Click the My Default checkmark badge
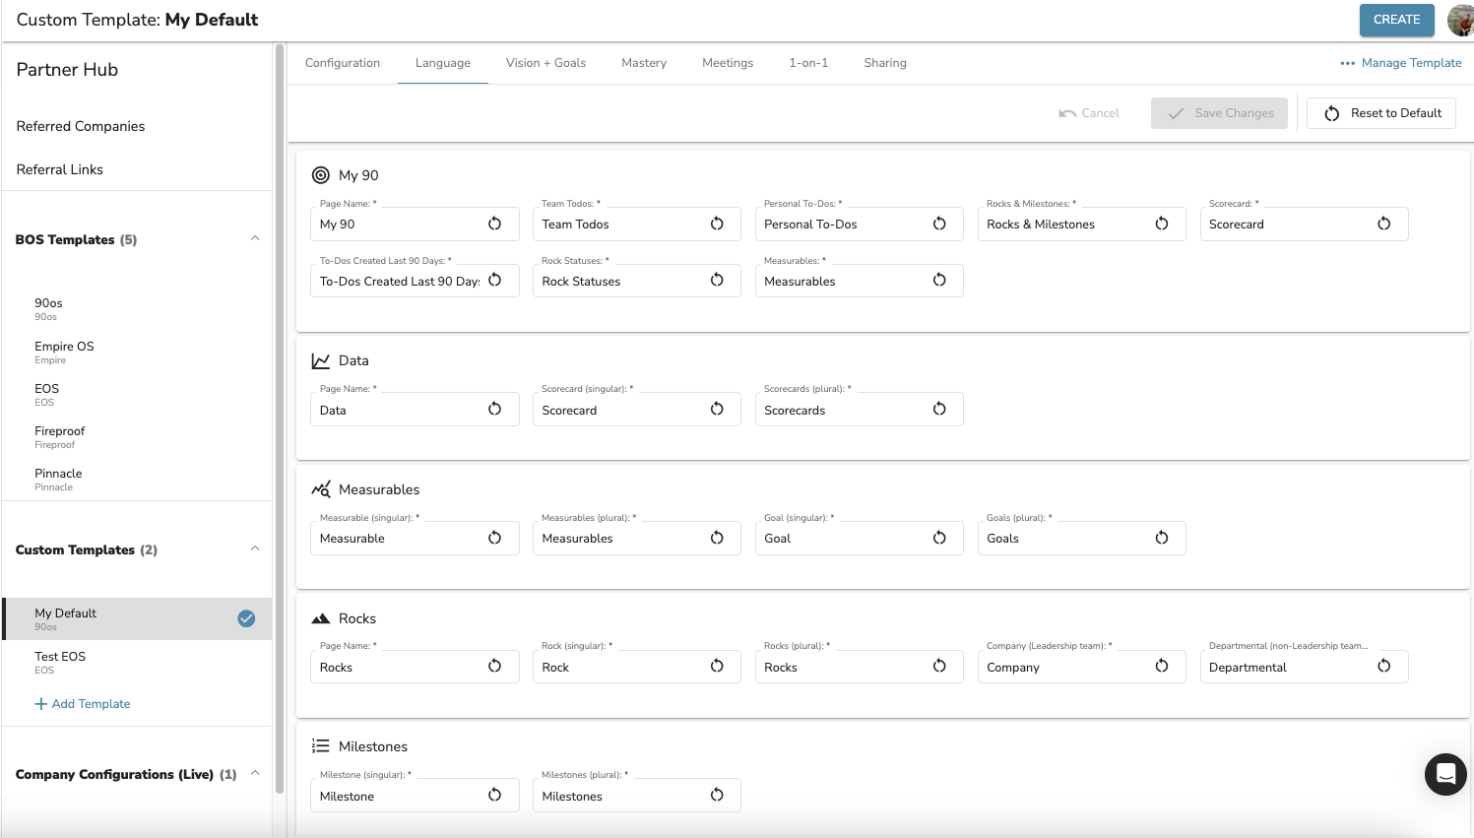Screen dimensions: 1474x838 pos(246,618)
